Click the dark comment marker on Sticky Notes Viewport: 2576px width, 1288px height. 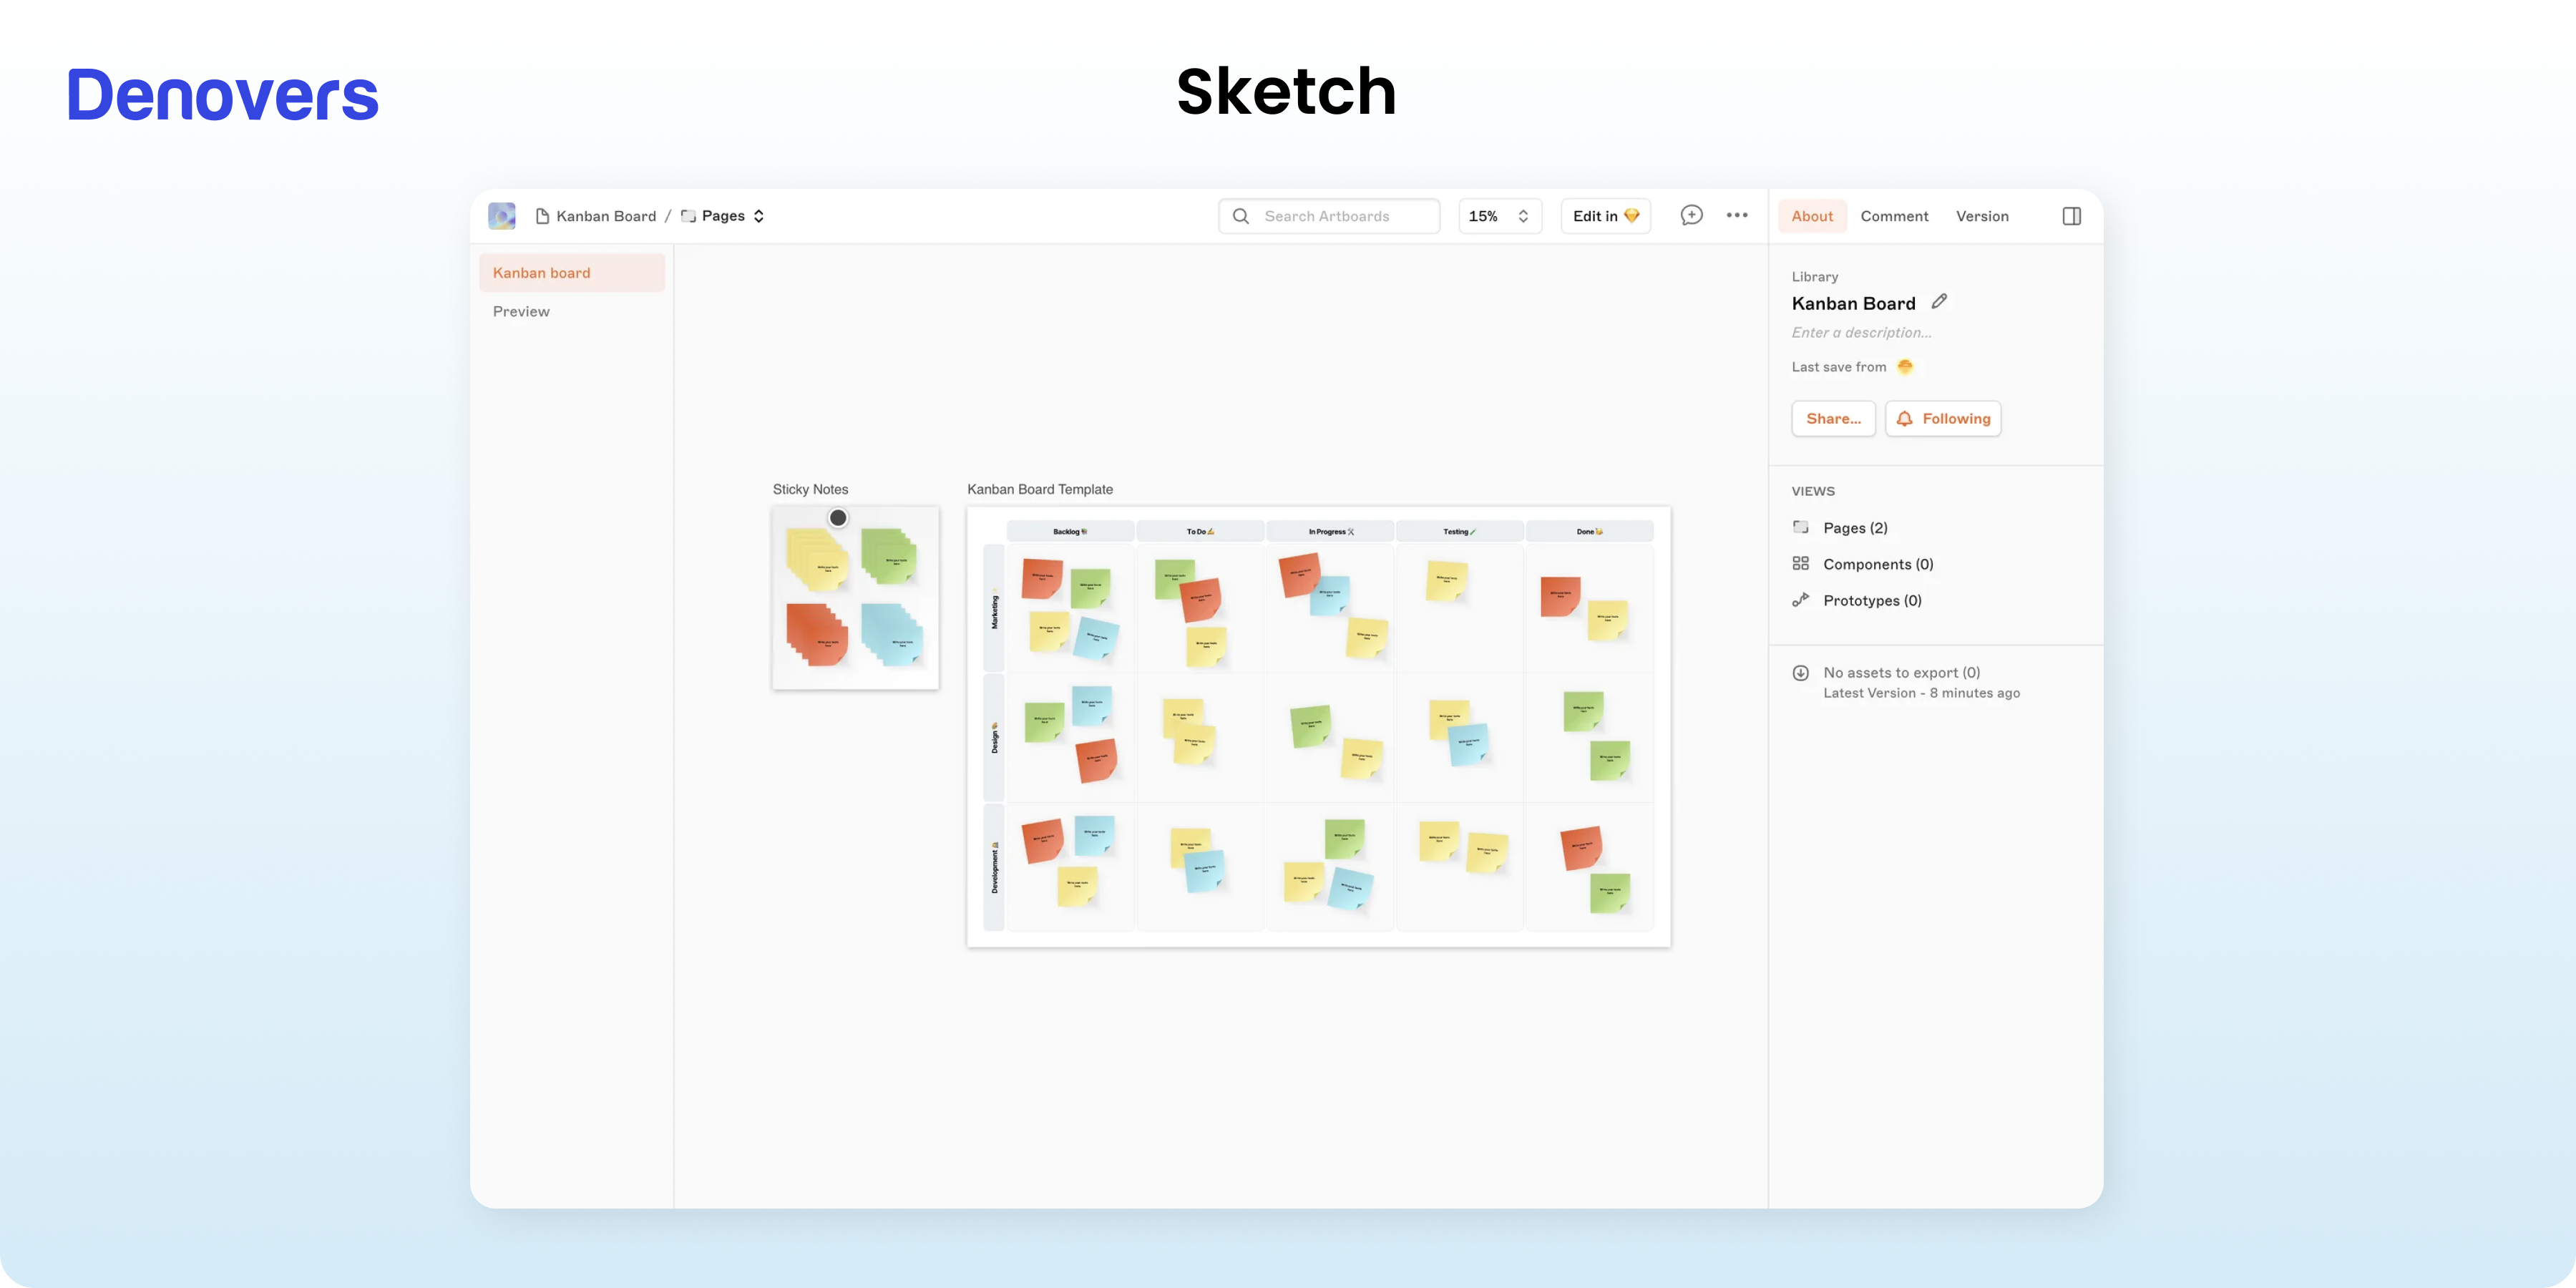click(x=838, y=518)
